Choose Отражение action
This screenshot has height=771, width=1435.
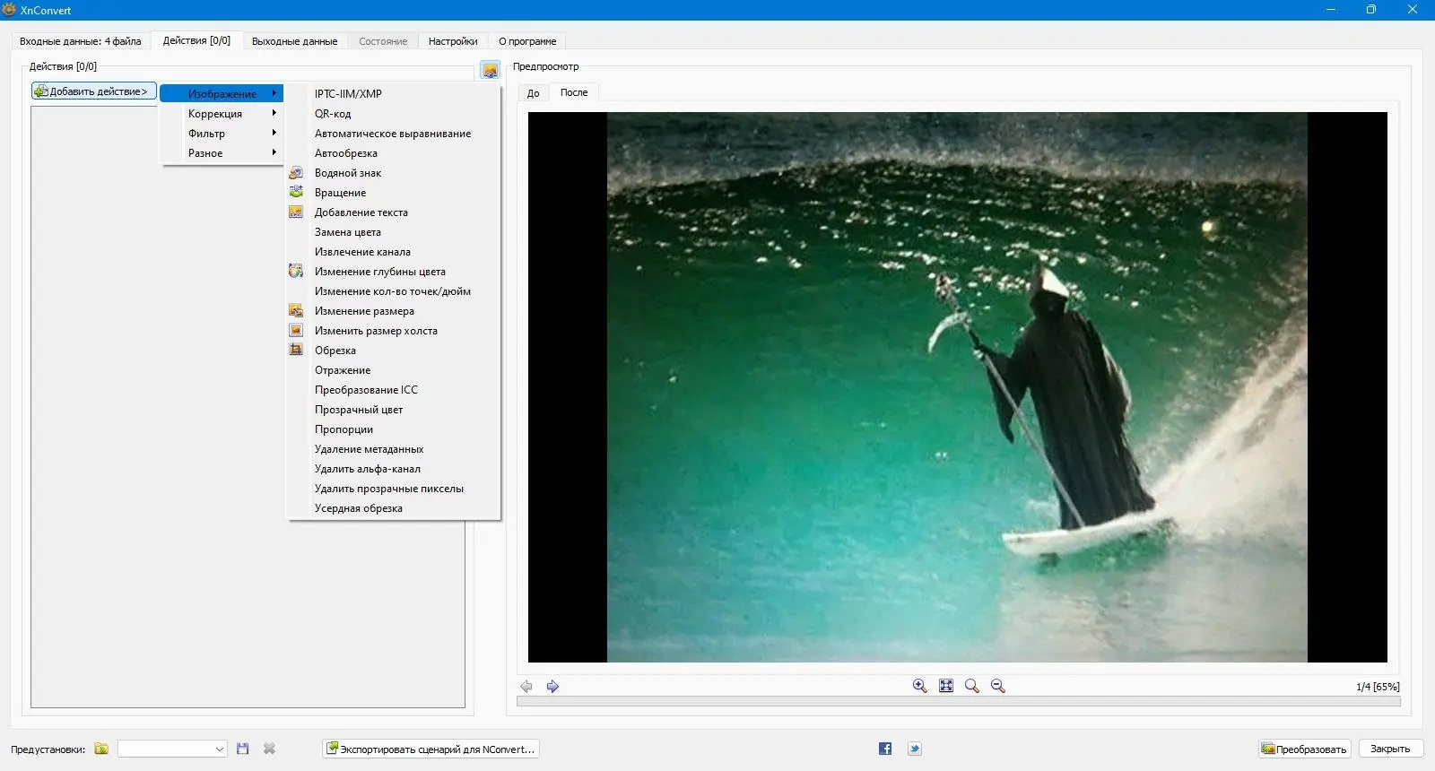click(393, 370)
